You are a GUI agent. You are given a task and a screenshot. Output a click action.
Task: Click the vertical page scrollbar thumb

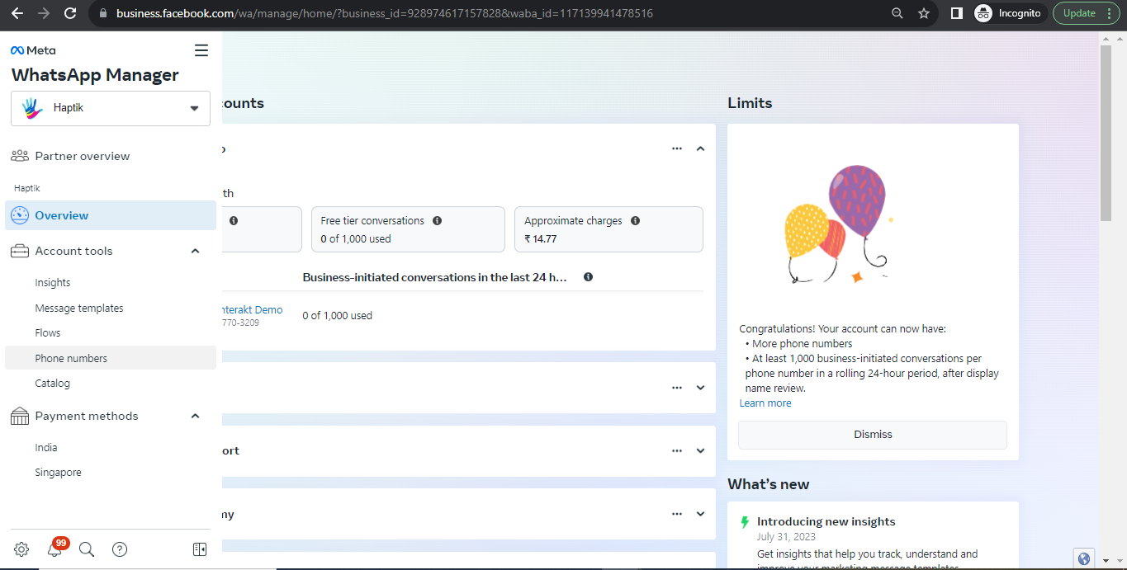tap(1106, 132)
